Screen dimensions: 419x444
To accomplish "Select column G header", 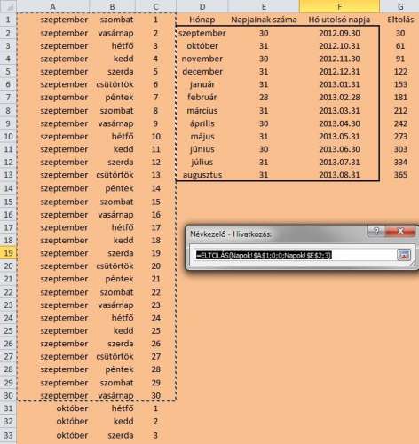I will (x=399, y=6).
